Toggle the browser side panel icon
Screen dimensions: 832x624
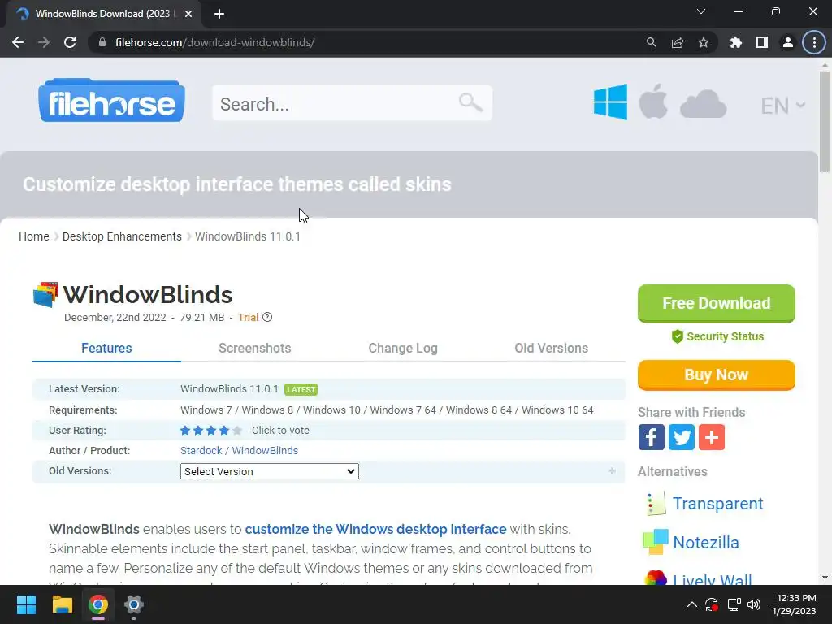click(x=762, y=42)
